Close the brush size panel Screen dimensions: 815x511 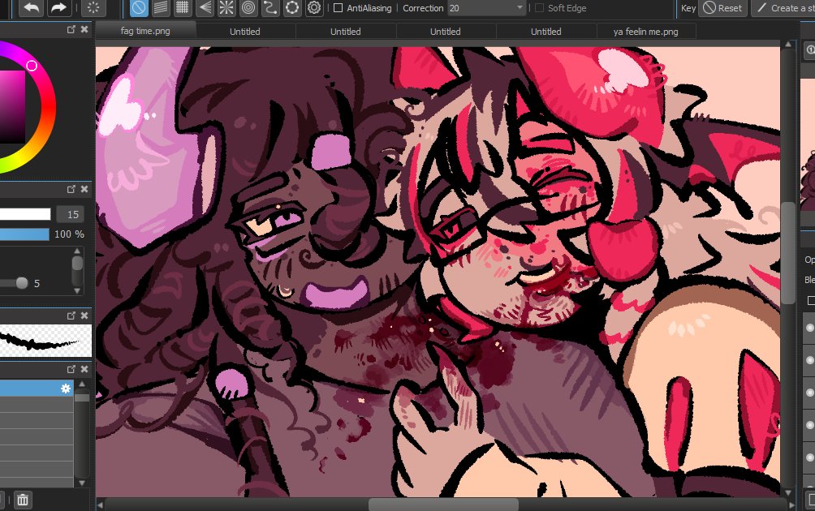click(84, 189)
